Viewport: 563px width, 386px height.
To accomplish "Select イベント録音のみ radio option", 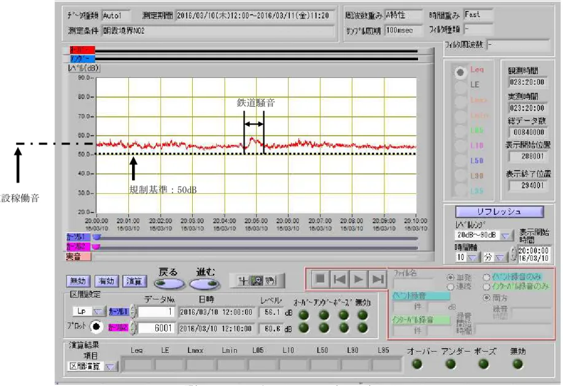I will tap(486, 277).
